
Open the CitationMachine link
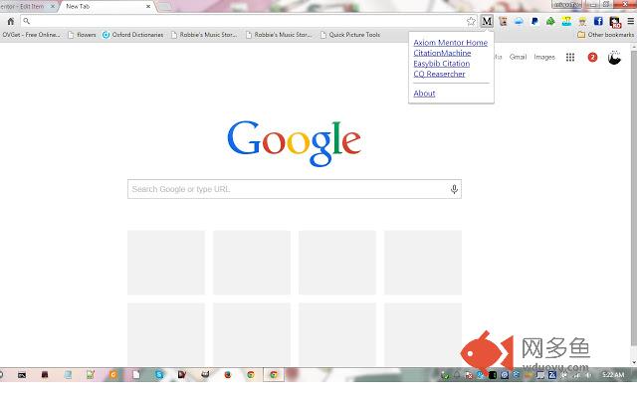point(442,53)
